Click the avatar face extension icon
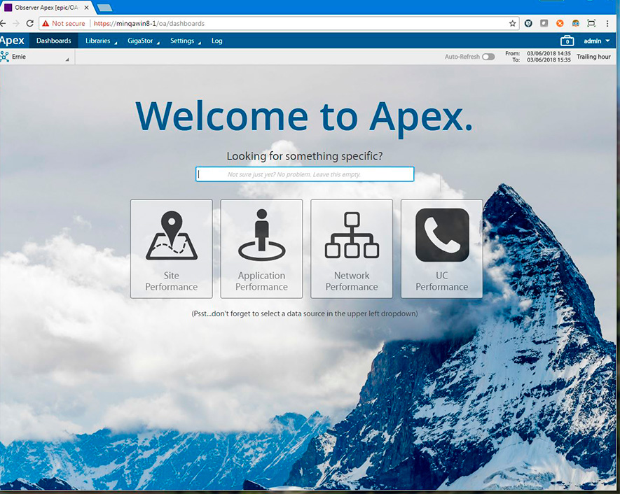This screenshot has height=494, width=620. point(576,23)
